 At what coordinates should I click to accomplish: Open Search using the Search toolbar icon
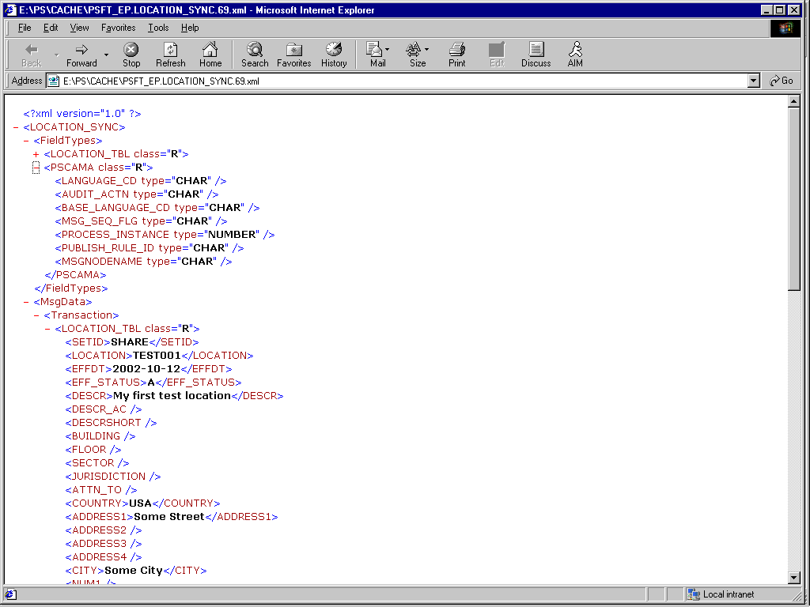255,54
